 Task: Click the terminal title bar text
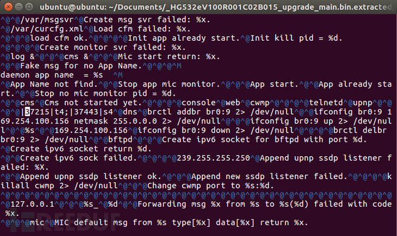pos(216,7)
